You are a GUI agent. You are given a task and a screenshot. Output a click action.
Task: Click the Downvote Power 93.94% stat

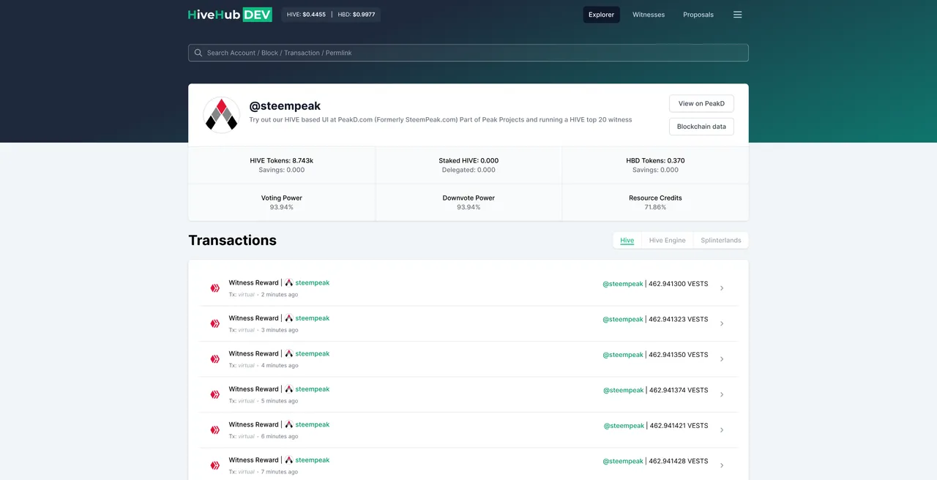(x=468, y=202)
